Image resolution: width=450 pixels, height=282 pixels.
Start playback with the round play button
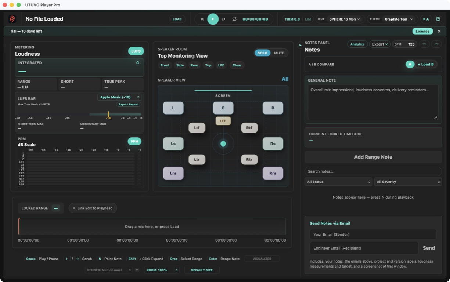213,19
